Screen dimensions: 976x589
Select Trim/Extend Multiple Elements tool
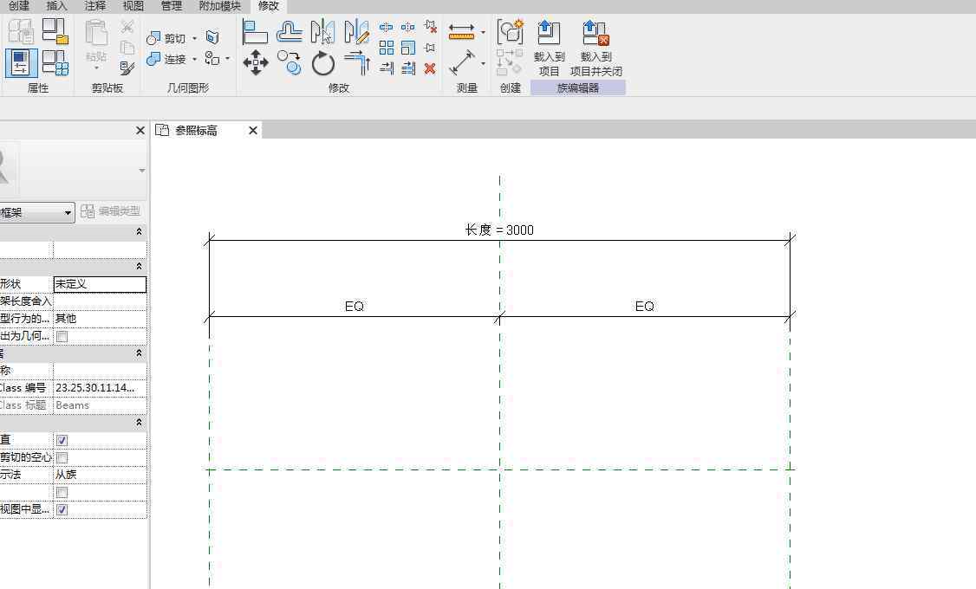(408, 68)
